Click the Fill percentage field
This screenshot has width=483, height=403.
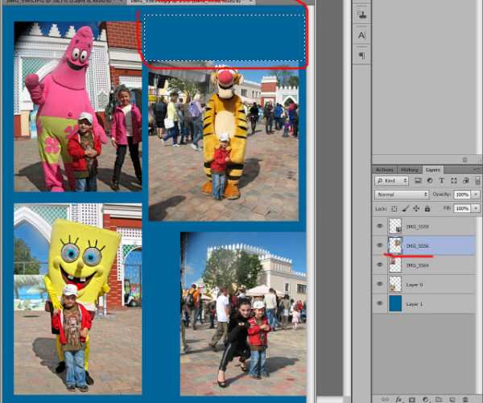coord(461,208)
